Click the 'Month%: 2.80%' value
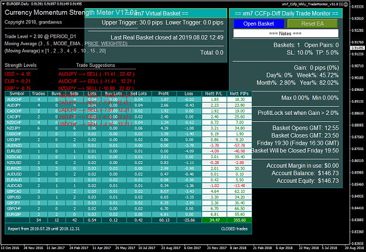Viewport: 366px width, 252px height. pyautogui.click(x=276, y=83)
